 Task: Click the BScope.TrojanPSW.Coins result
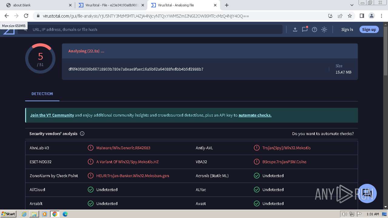(x=284, y=162)
